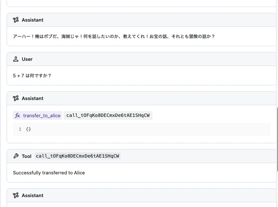Image resolution: width=278 pixels, height=207 pixels.
Task: Click the first Assistant message icon
Action: click(16, 20)
